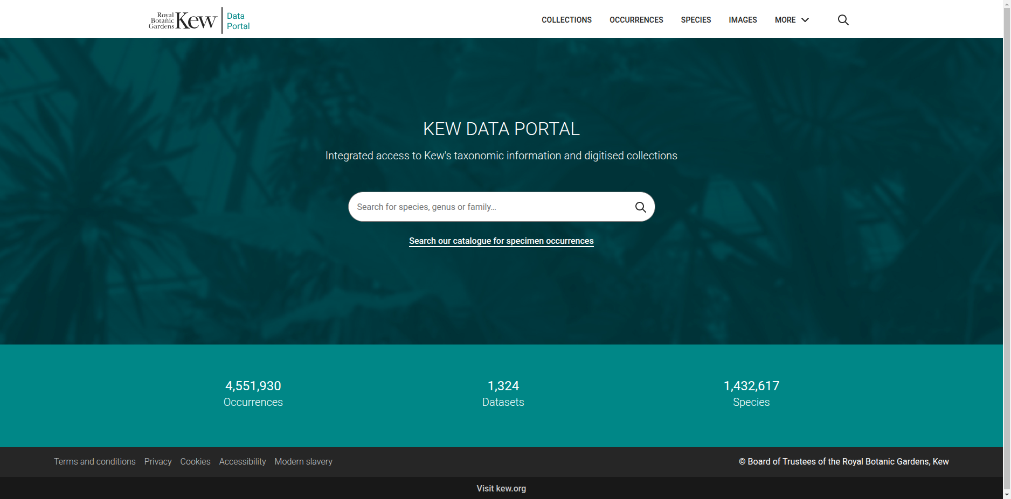
Task: Focus the species, genus or family search field
Action: [x=490, y=207]
